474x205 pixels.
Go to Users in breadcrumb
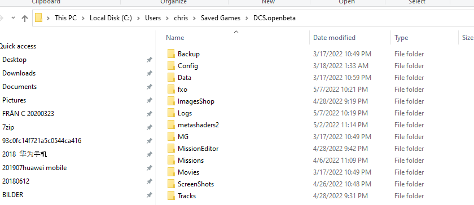pyautogui.click(x=153, y=18)
